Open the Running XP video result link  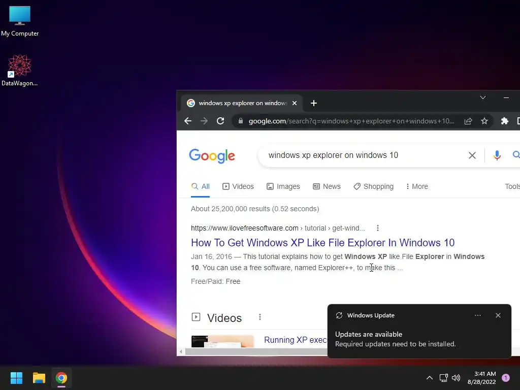coord(296,340)
